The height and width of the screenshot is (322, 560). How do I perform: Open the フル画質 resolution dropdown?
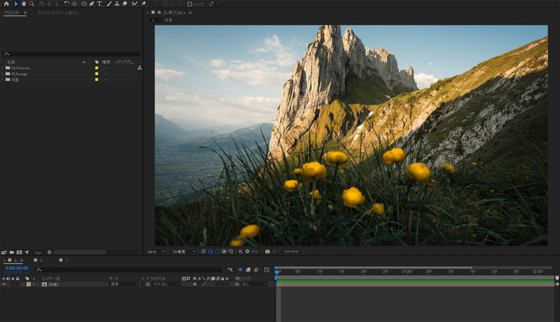point(183,252)
